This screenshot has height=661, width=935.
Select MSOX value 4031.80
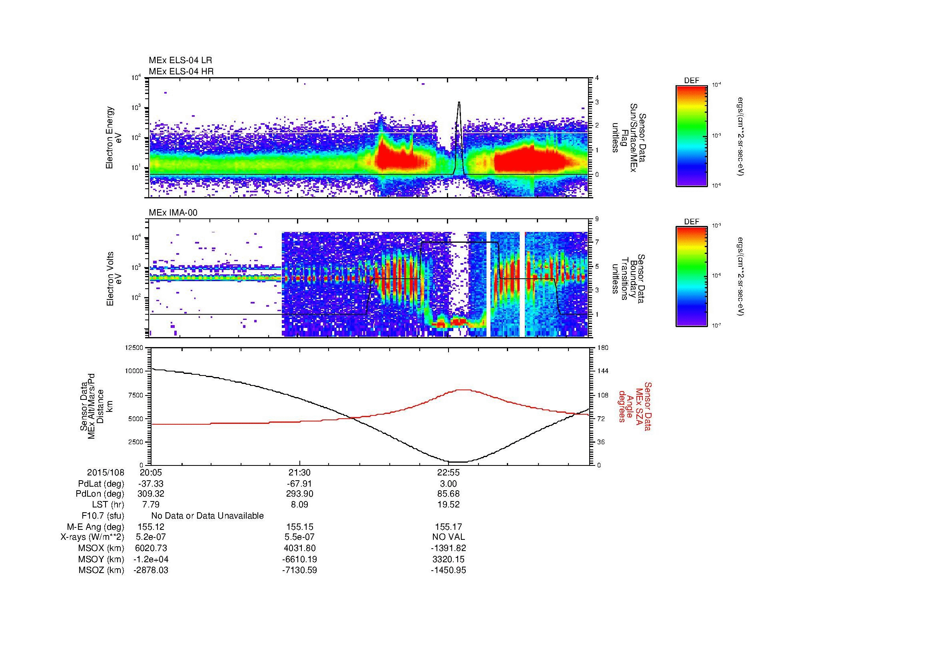299,548
